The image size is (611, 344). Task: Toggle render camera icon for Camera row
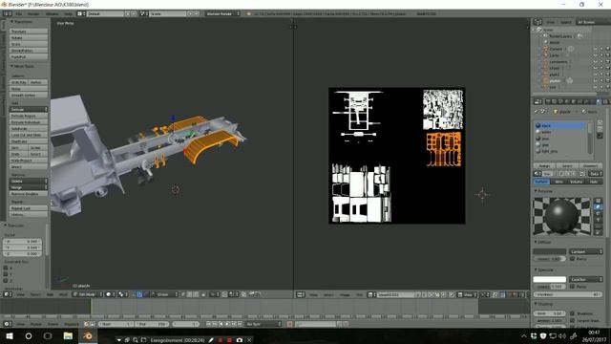coord(607,49)
